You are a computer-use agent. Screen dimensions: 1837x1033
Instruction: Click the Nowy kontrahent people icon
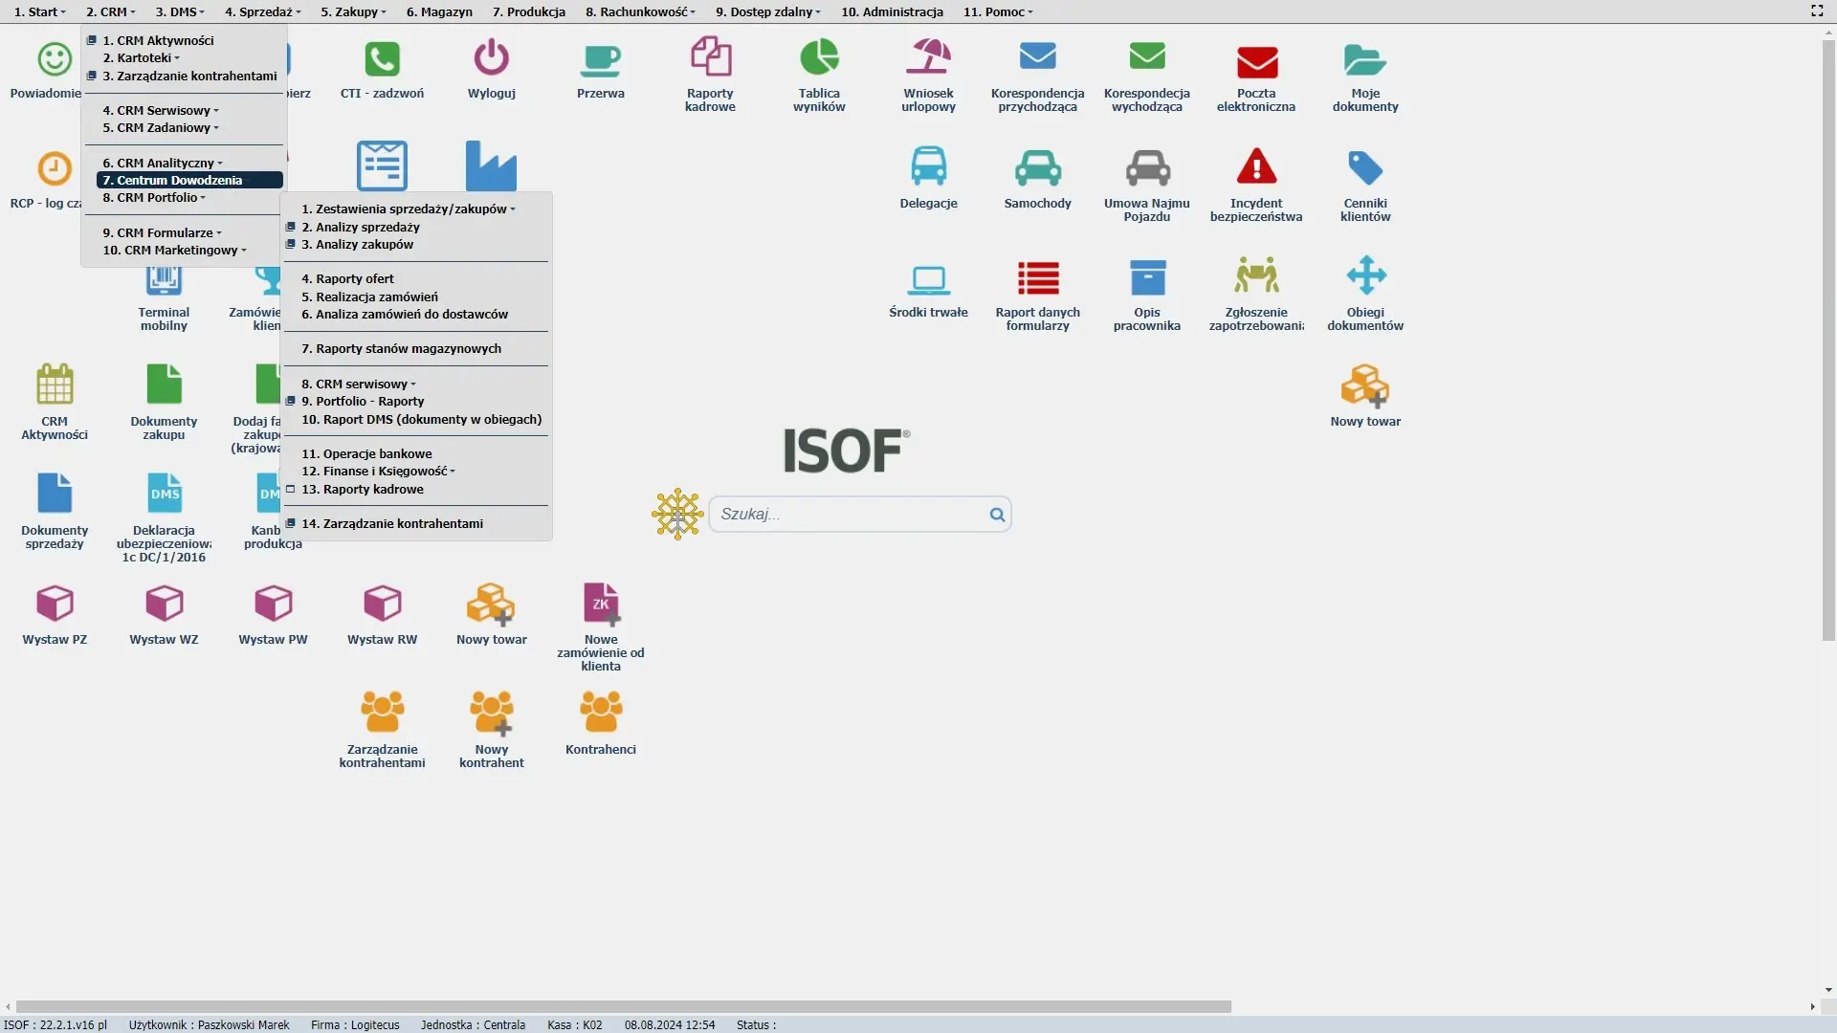(x=491, y=714)
